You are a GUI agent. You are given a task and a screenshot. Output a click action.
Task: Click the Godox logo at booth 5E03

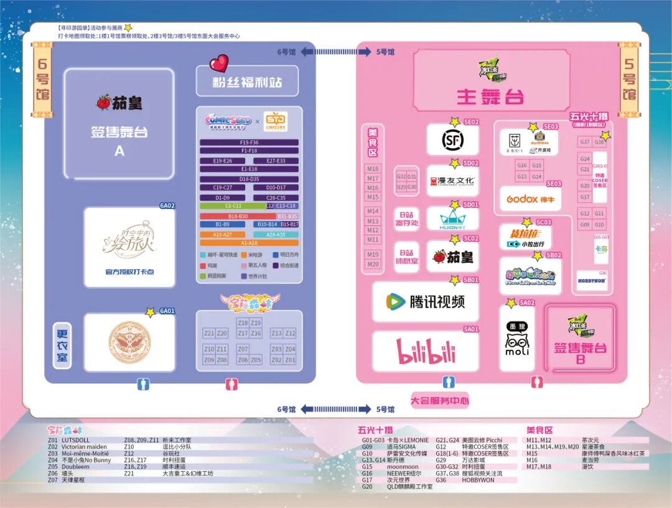[530, 199]
